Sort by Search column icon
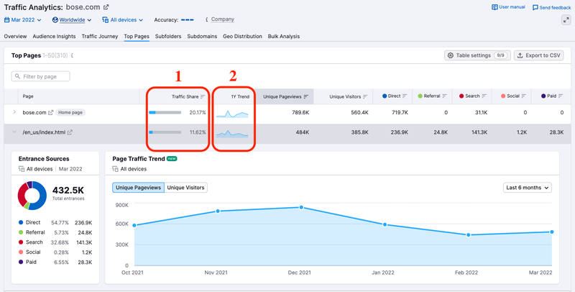Image resolution: width=575 pixels, height=292 pixels. tap(484, 96)
